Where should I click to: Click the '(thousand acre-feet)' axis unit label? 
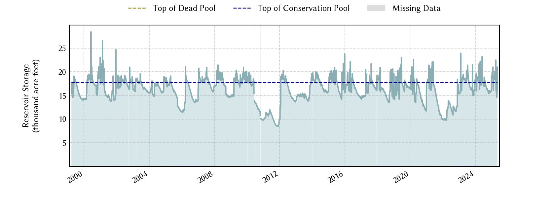[x=35, y=96]
